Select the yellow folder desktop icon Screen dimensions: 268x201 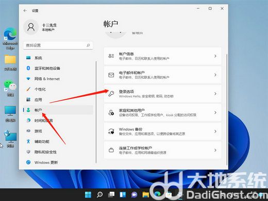coord(10,63)
